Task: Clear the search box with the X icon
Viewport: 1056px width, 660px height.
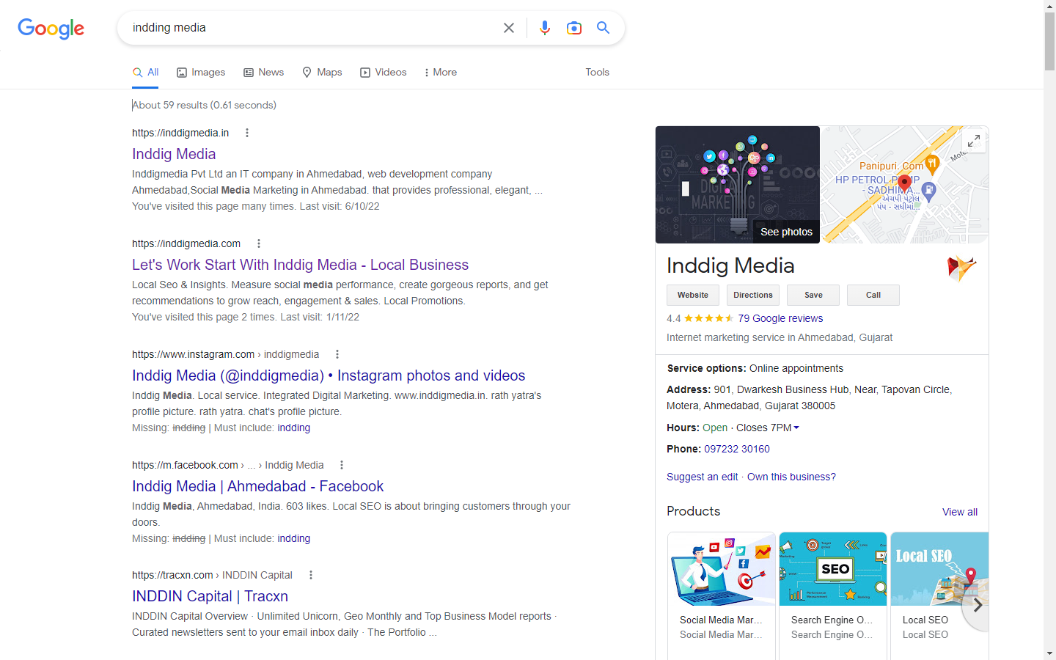Action: 508,28
